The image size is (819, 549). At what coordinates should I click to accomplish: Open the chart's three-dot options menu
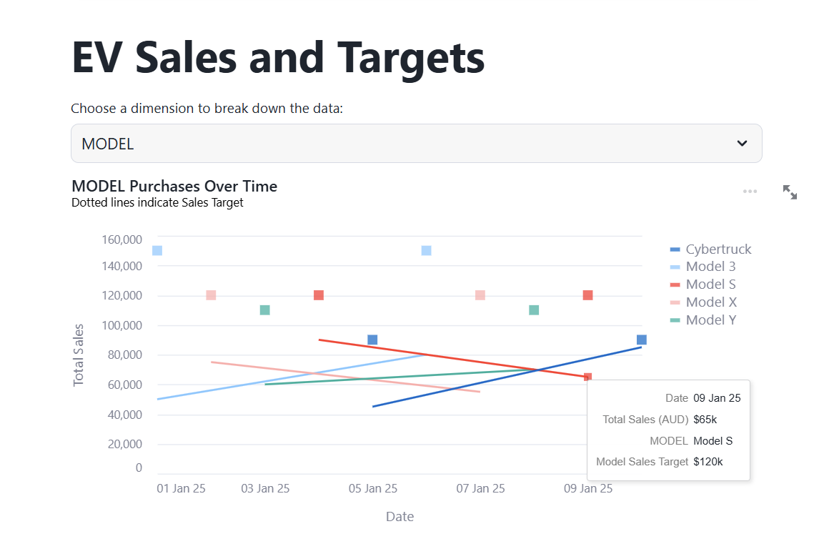tap(750, 192)
